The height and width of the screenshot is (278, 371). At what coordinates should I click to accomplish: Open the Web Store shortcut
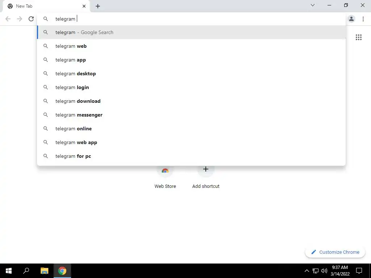point(165,177)
